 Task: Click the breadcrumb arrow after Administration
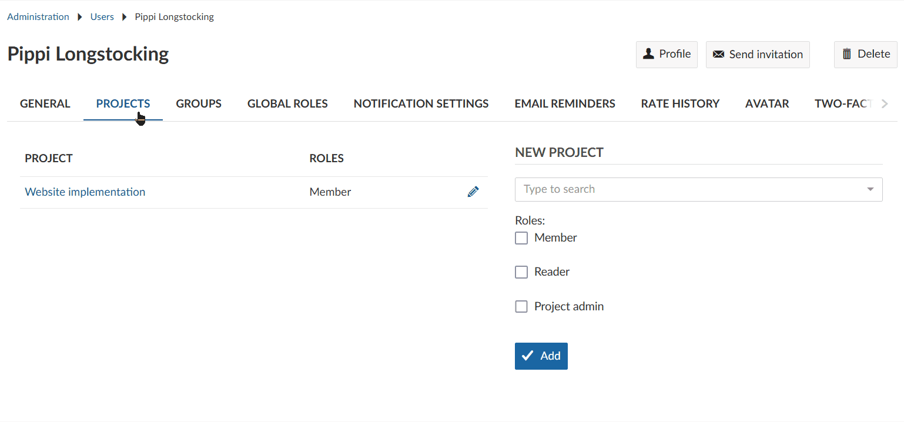79,16
